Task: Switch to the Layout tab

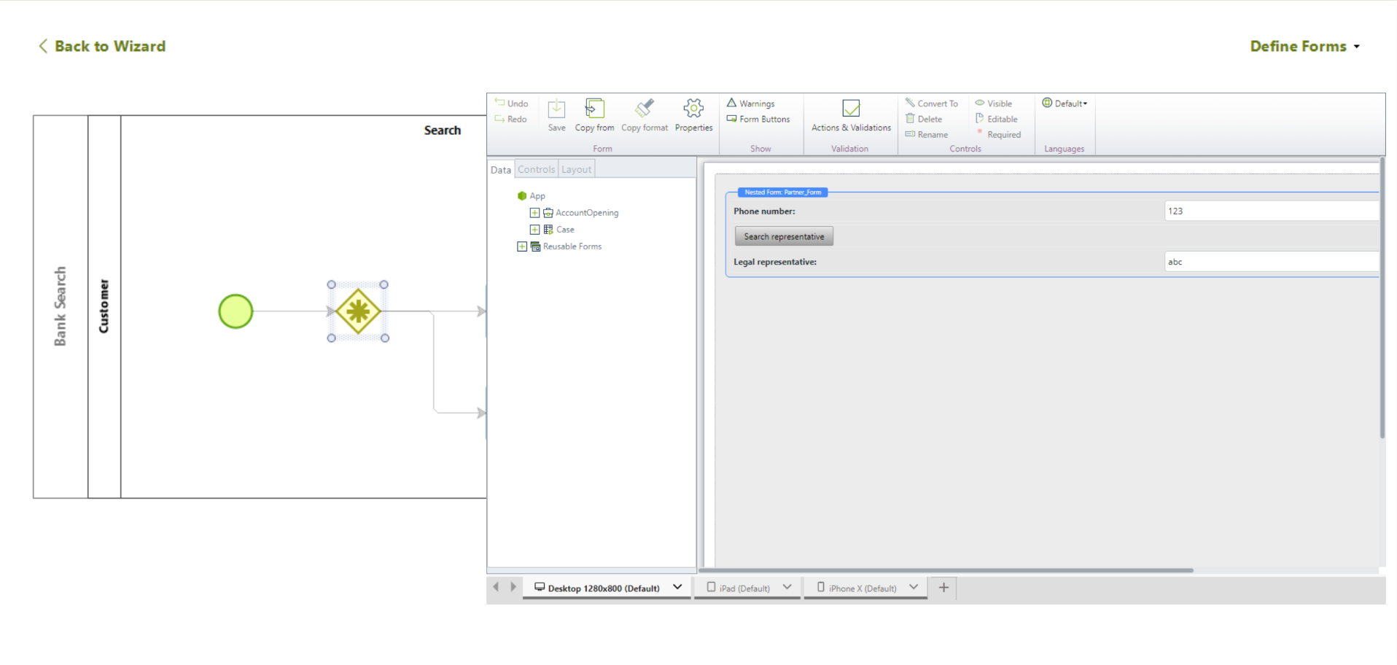Action: point(576,169)
